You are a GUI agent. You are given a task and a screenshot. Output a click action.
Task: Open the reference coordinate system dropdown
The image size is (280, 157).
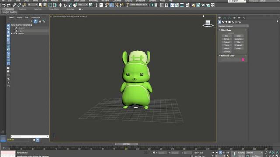[x=83, y=5]
